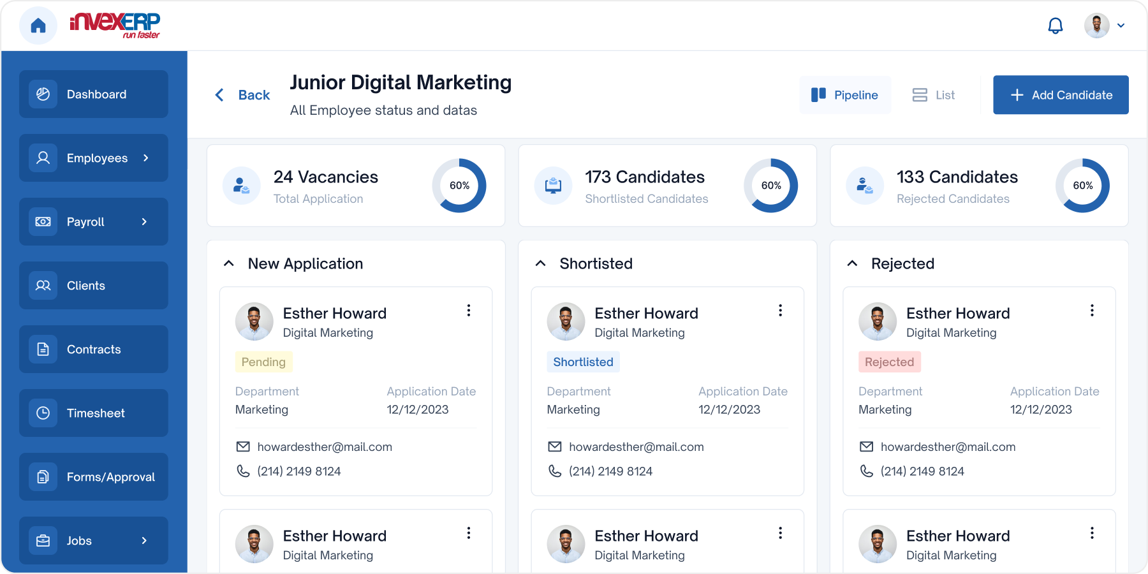Screen dimensions: 1148x574
Task: Open Forms/Approval in the sidebar
Action: 94,477
